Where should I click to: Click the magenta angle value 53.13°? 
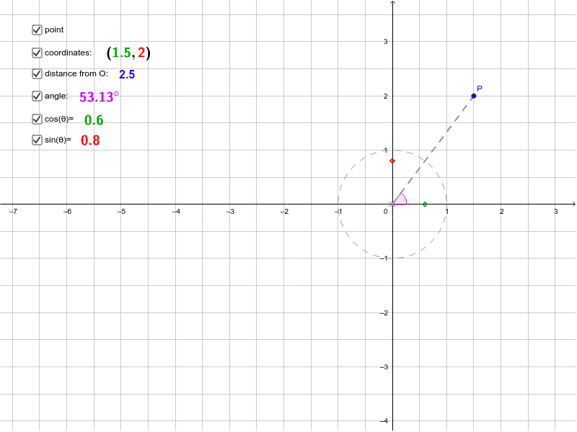coord(96,96)
